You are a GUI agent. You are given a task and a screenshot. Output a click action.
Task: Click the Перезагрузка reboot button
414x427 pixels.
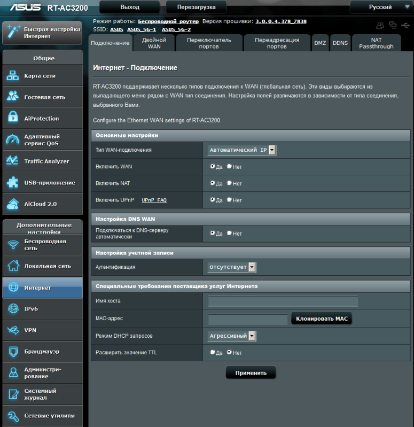click(x=196, y=7)
